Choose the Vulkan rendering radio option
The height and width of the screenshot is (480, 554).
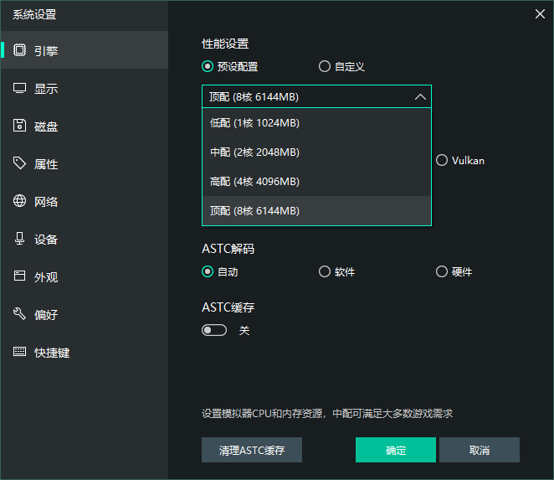pos(442,160)
